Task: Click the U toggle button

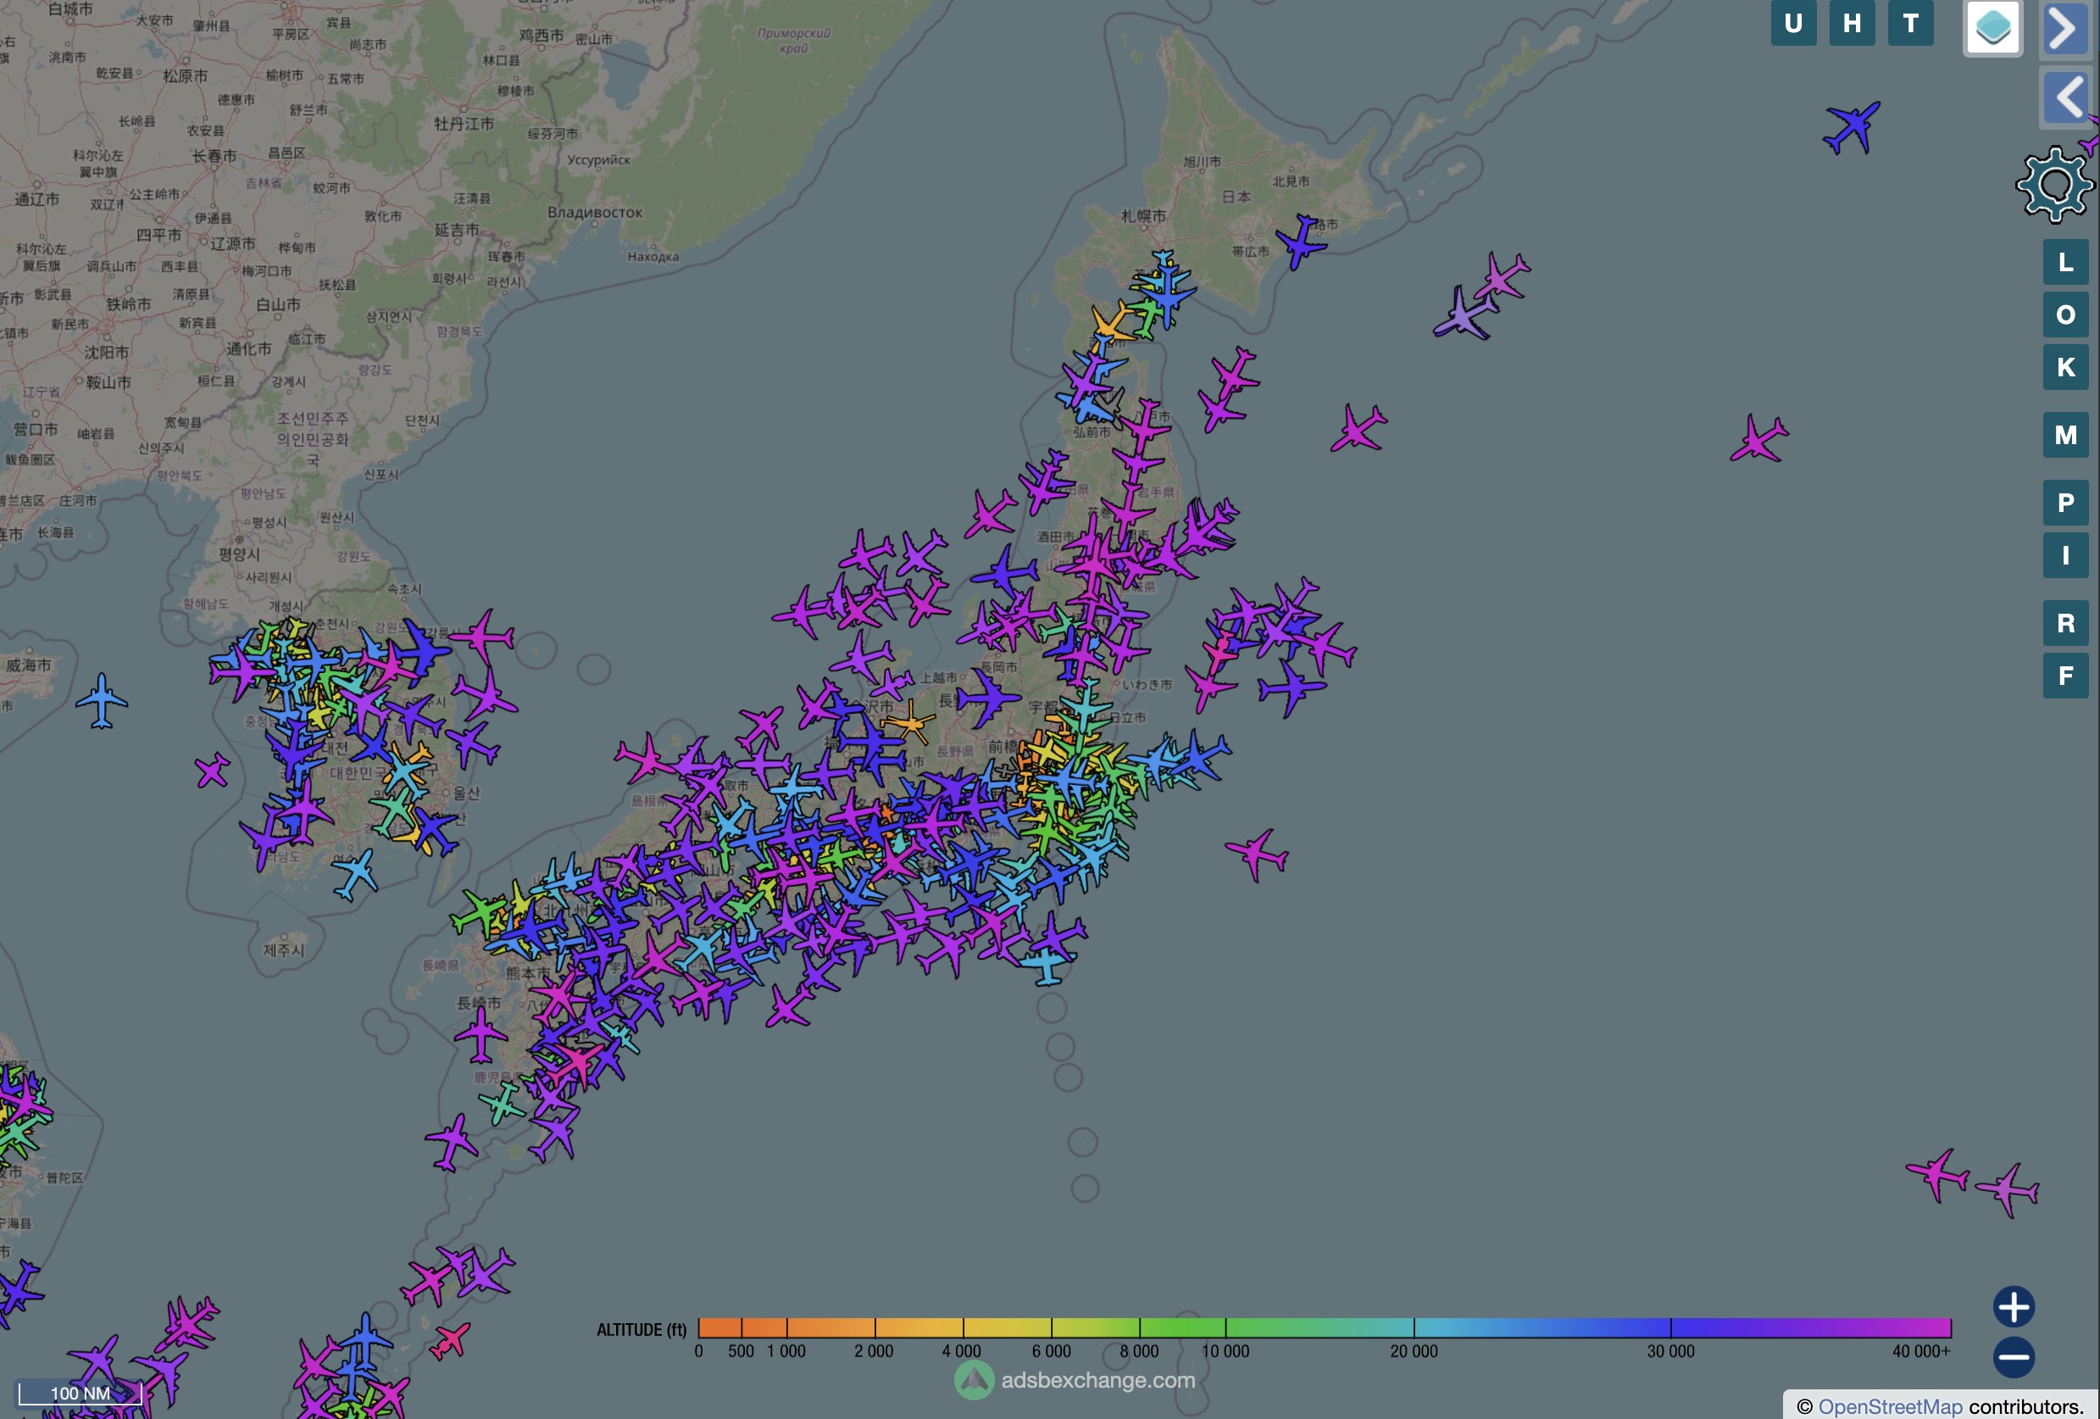Action: pos(1792,23)
